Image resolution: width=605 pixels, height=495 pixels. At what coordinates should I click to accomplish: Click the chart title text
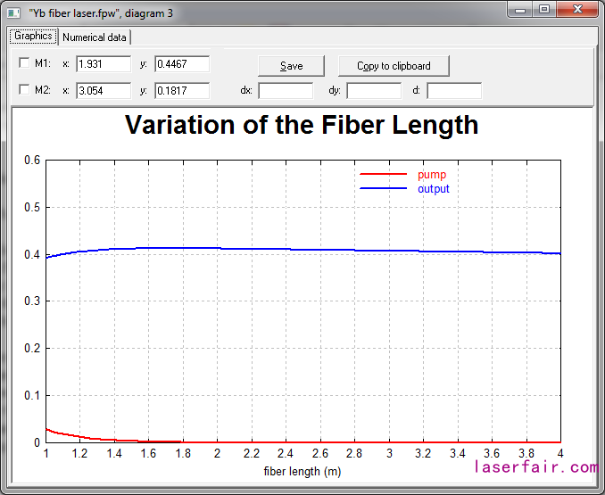tap(302, 125)
